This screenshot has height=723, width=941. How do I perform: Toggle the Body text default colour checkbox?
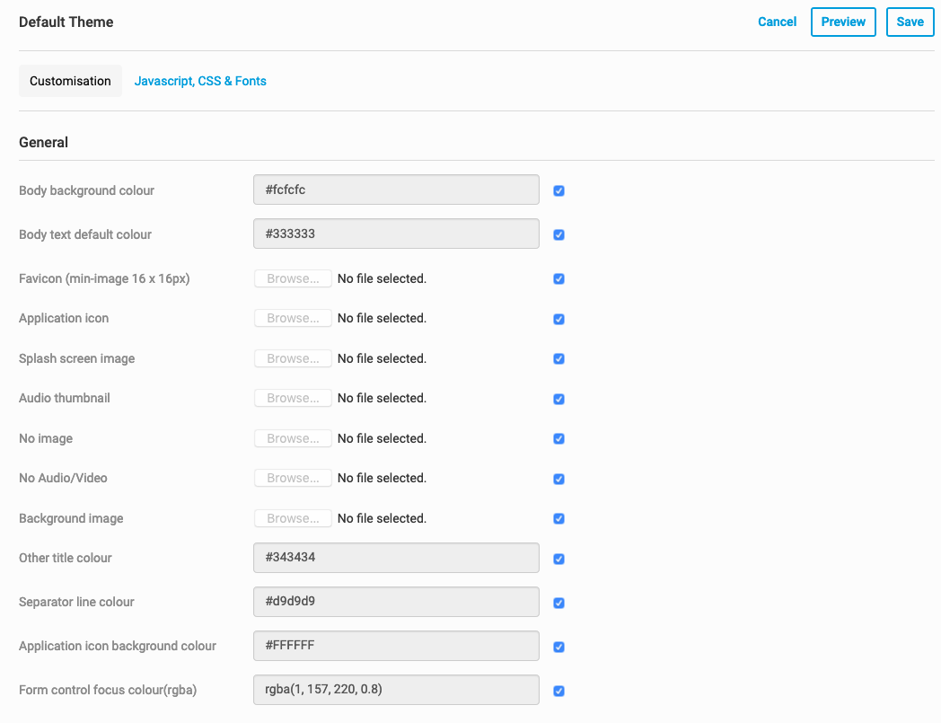tap(558, 235)
